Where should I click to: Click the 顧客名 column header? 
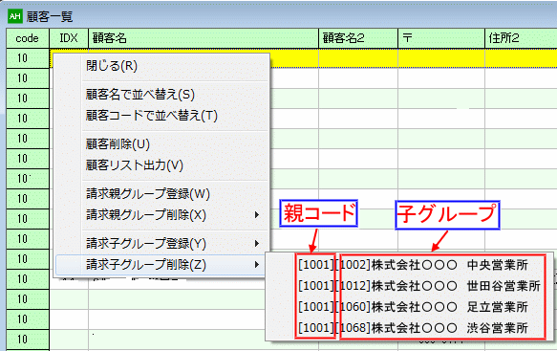[x=204, y=38]
